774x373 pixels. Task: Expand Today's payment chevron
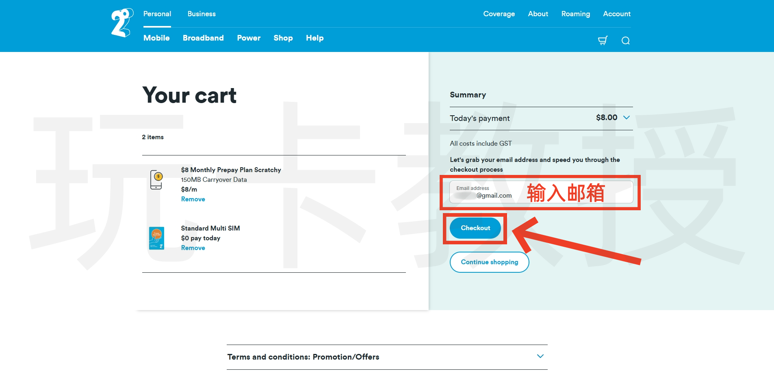pos(627,117)
